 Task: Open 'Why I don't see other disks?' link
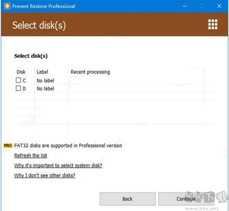coord(45,175)
